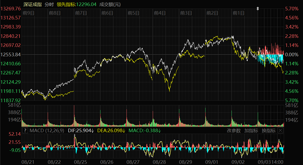Click the -9.05 MACD axis label

16,150
